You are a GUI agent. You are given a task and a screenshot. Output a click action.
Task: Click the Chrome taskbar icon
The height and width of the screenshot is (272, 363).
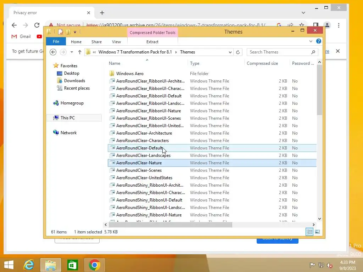tap(94, 265)
